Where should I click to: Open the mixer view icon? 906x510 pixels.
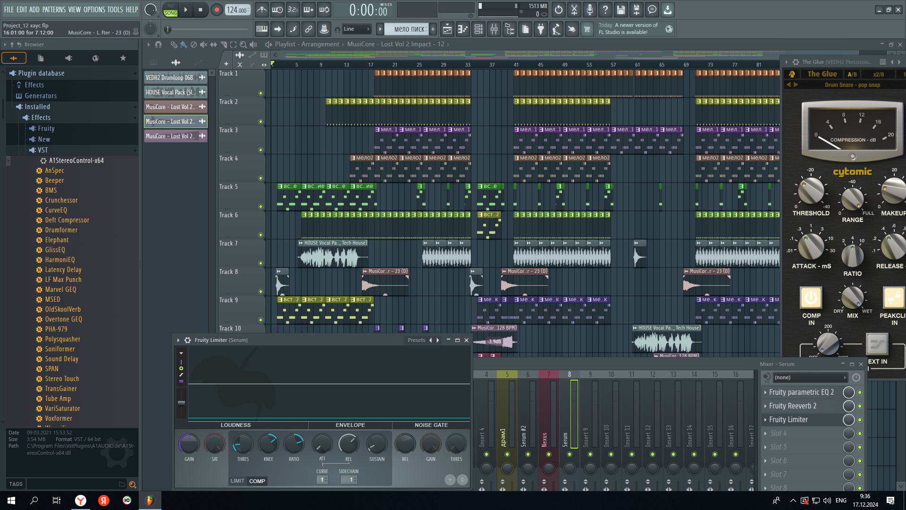(494, 29)
